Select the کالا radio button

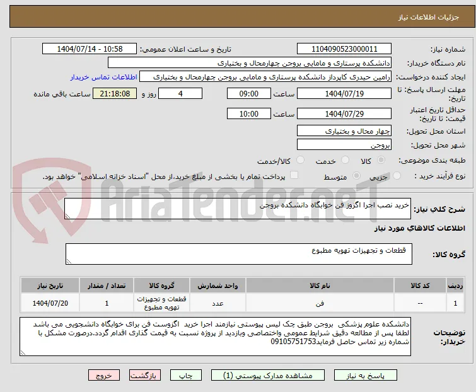point(381,160)
